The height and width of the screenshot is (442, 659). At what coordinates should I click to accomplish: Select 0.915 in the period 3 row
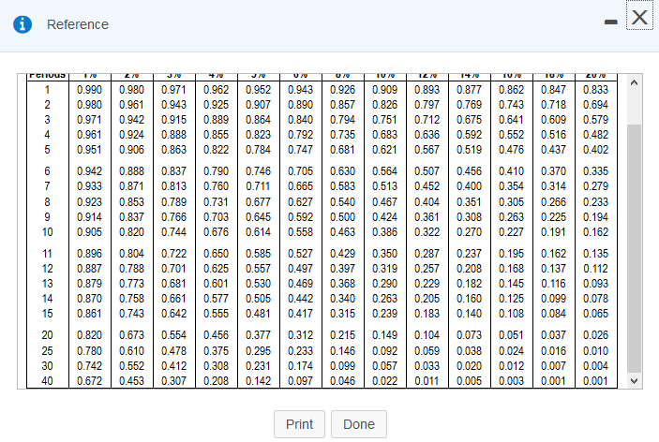[174, 120]
